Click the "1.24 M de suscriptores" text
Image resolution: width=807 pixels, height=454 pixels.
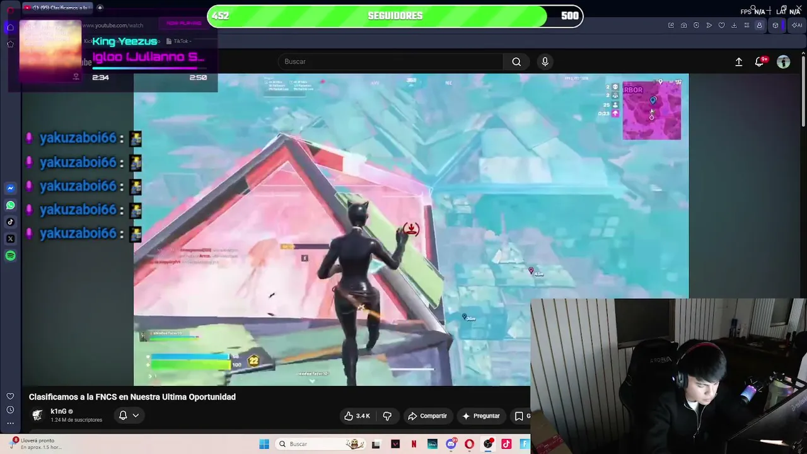76,420
